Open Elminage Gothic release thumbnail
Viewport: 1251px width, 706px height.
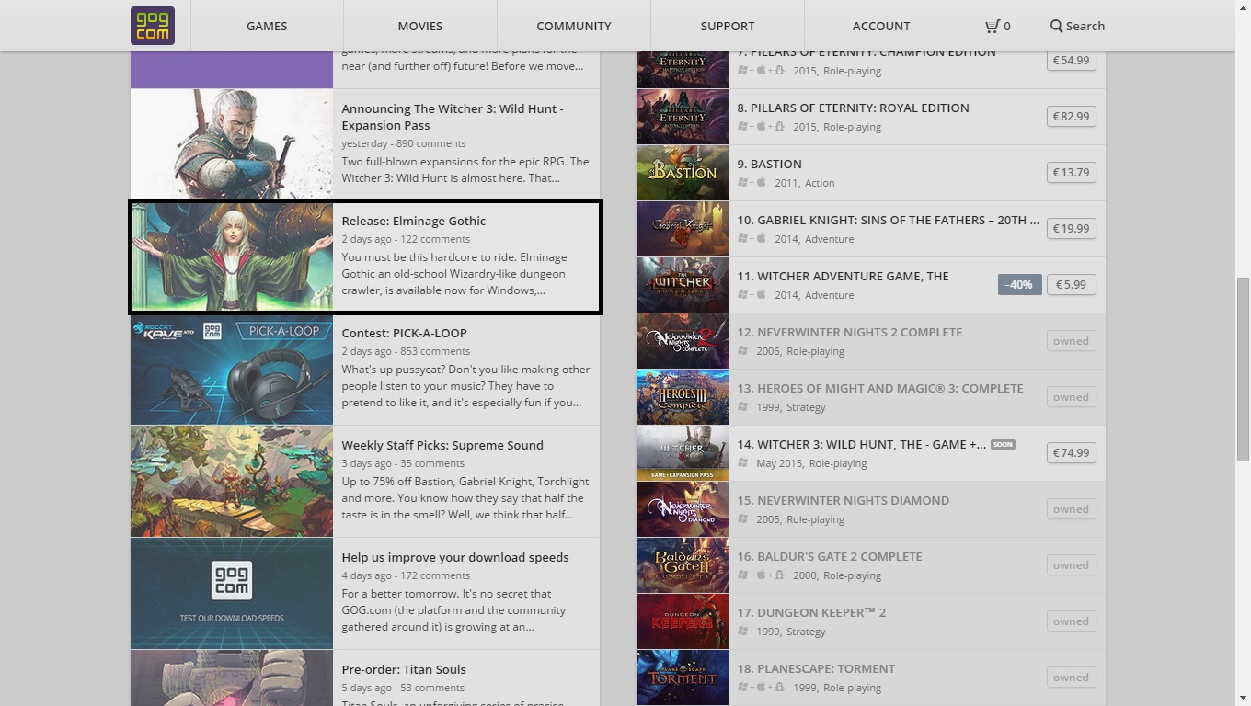(232, 256)
